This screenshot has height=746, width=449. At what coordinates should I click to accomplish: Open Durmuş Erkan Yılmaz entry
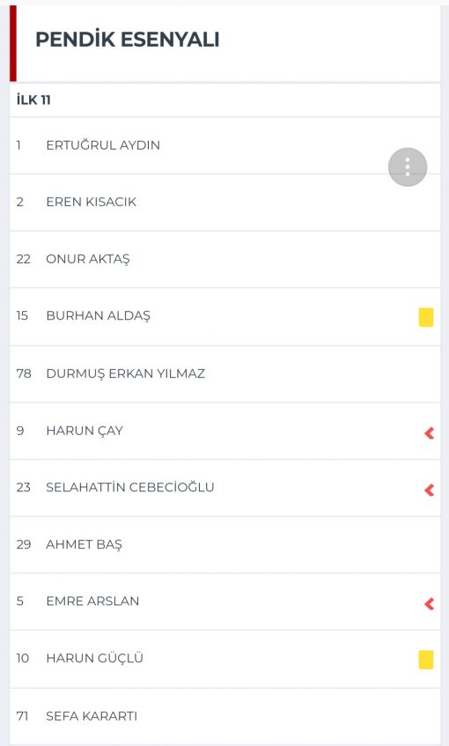(224, 374)
